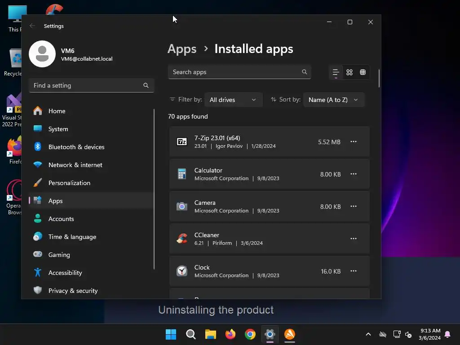Click the Apps breadcrumb link

pyautogui.click(x=182, y=49)
